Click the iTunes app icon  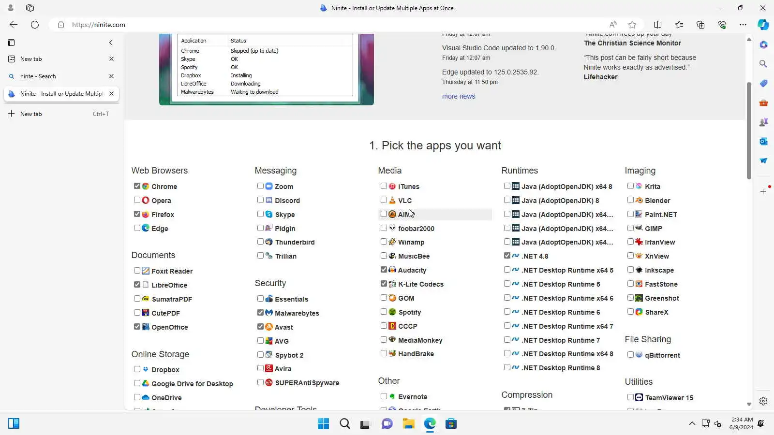coord(392,186)
